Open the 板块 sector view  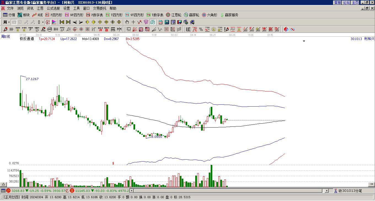(x=23, y=15)
